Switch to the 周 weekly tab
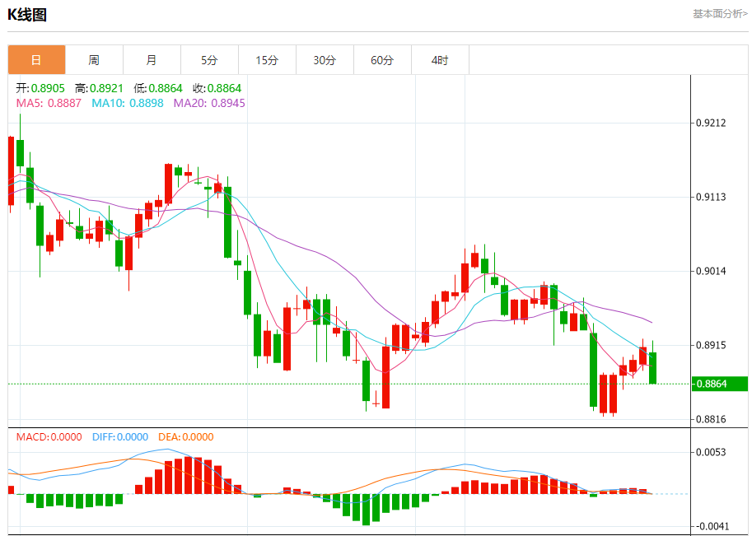752x536 pixels. coord(94,60)
